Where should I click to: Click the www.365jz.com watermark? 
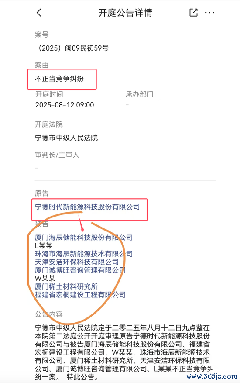click(x=212, y=376)
